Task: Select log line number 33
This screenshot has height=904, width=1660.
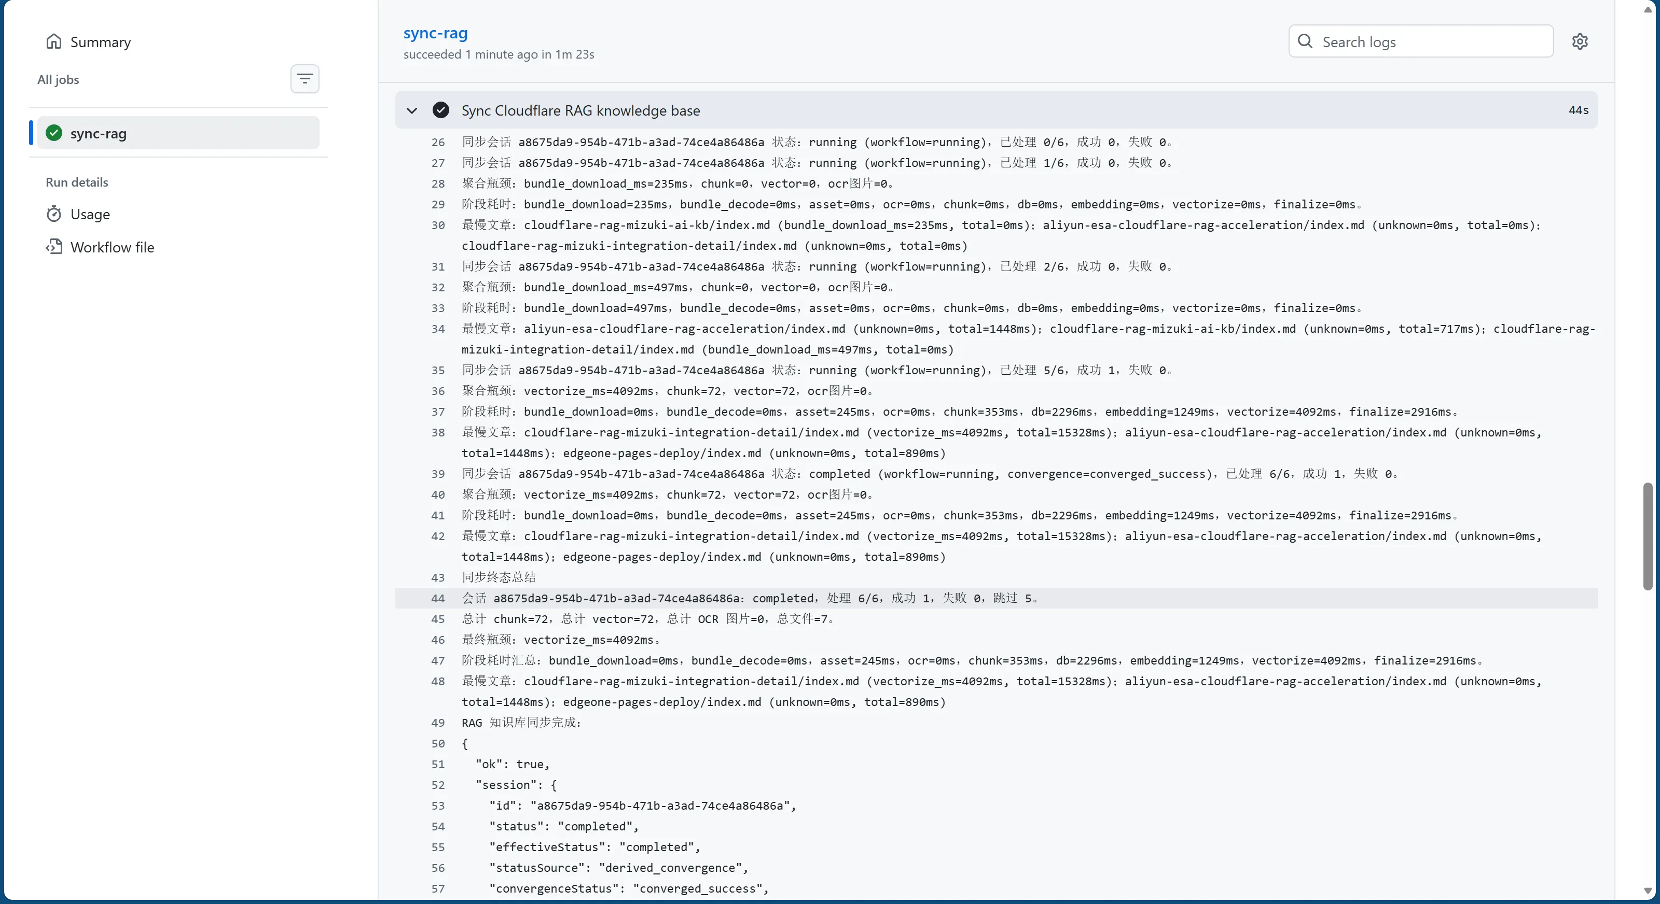Action: 438,308
